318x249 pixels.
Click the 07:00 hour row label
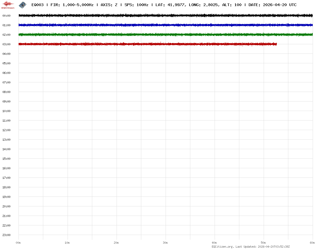tap(6, 82)
